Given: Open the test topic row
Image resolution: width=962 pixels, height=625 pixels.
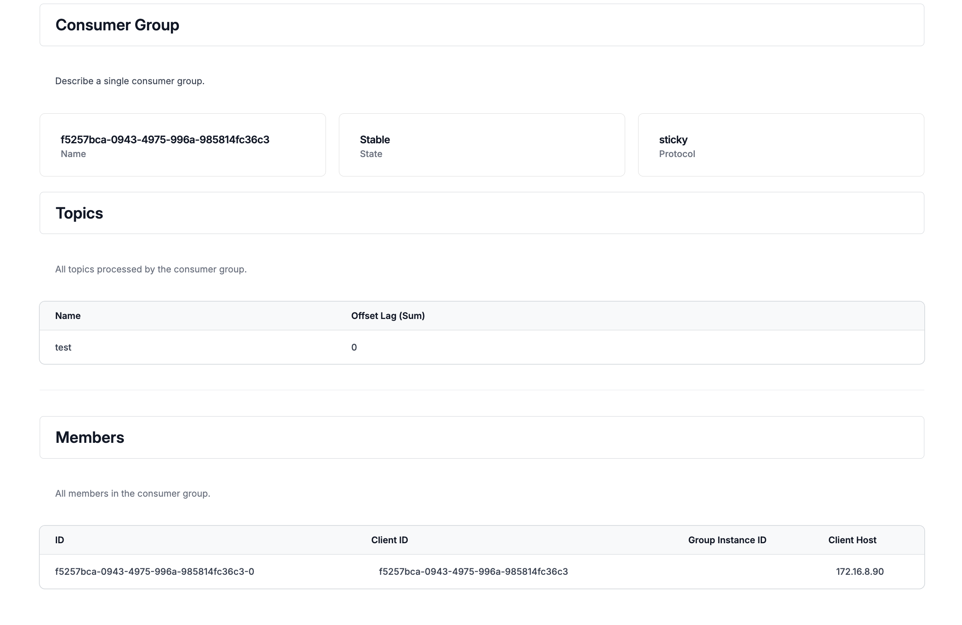Looking at the screenshot, I should pyautogui.click(x=63, y=347).
